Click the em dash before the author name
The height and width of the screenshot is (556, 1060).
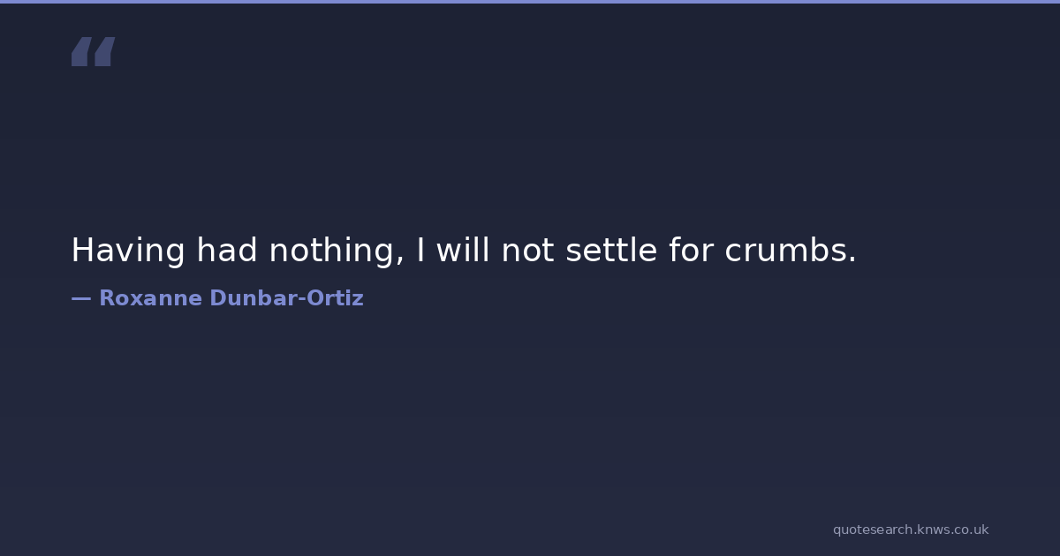point(80,298)
